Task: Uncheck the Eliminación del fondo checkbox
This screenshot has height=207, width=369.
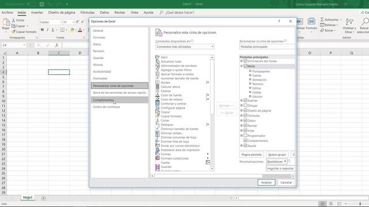Action: pyautogui.click(x=246, y=61)
